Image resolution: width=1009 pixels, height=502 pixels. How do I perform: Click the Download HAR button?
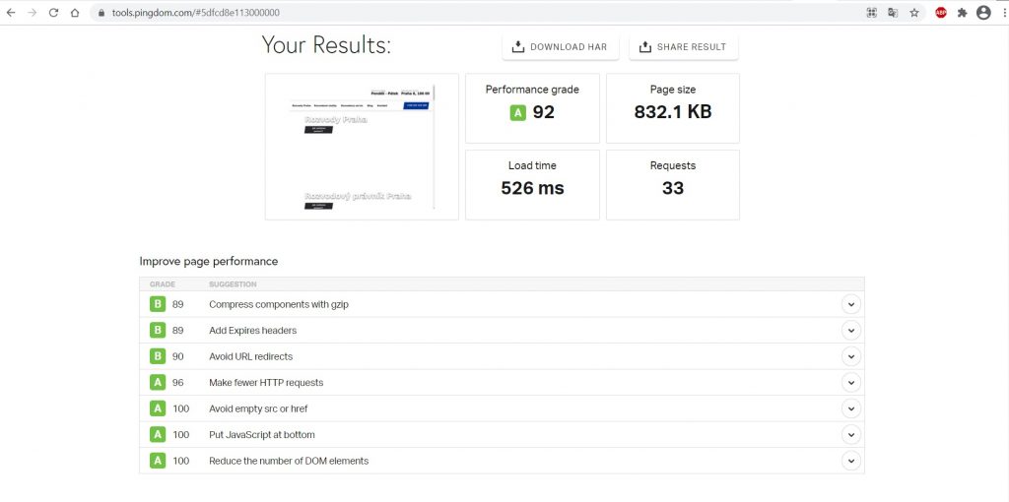560,47
